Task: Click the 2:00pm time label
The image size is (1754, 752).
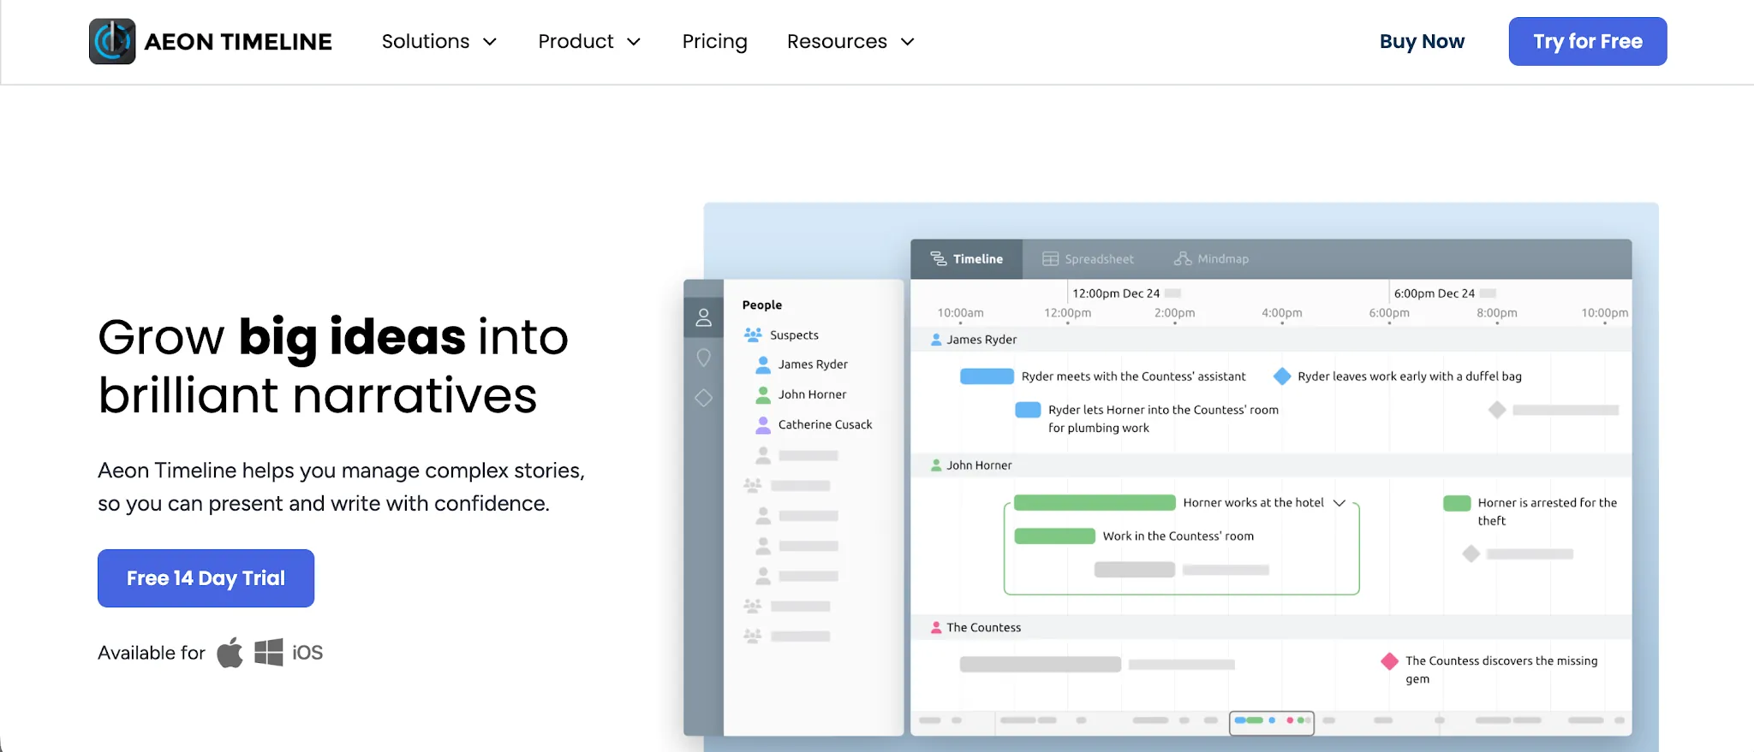Action: pos(1174,313)
